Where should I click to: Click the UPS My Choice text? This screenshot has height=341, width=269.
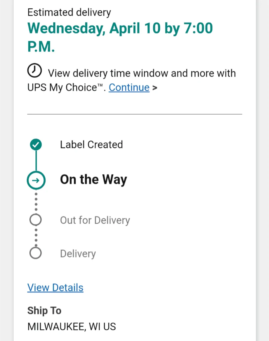(x=65, y=88)
